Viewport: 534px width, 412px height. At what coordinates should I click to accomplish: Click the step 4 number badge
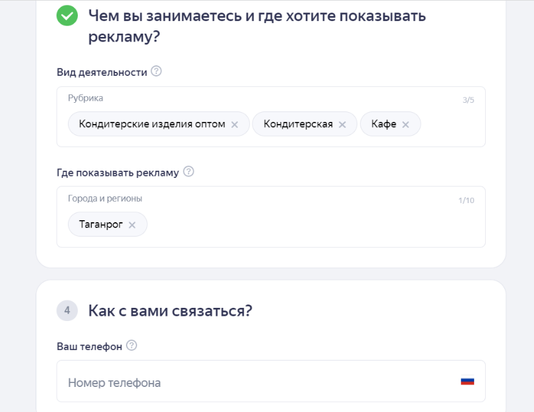coord(67,310)
